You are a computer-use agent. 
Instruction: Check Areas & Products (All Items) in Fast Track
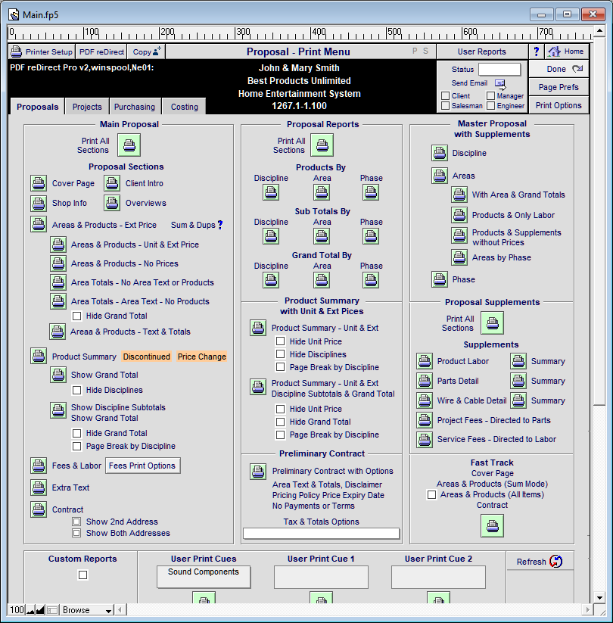pos(431,494)
